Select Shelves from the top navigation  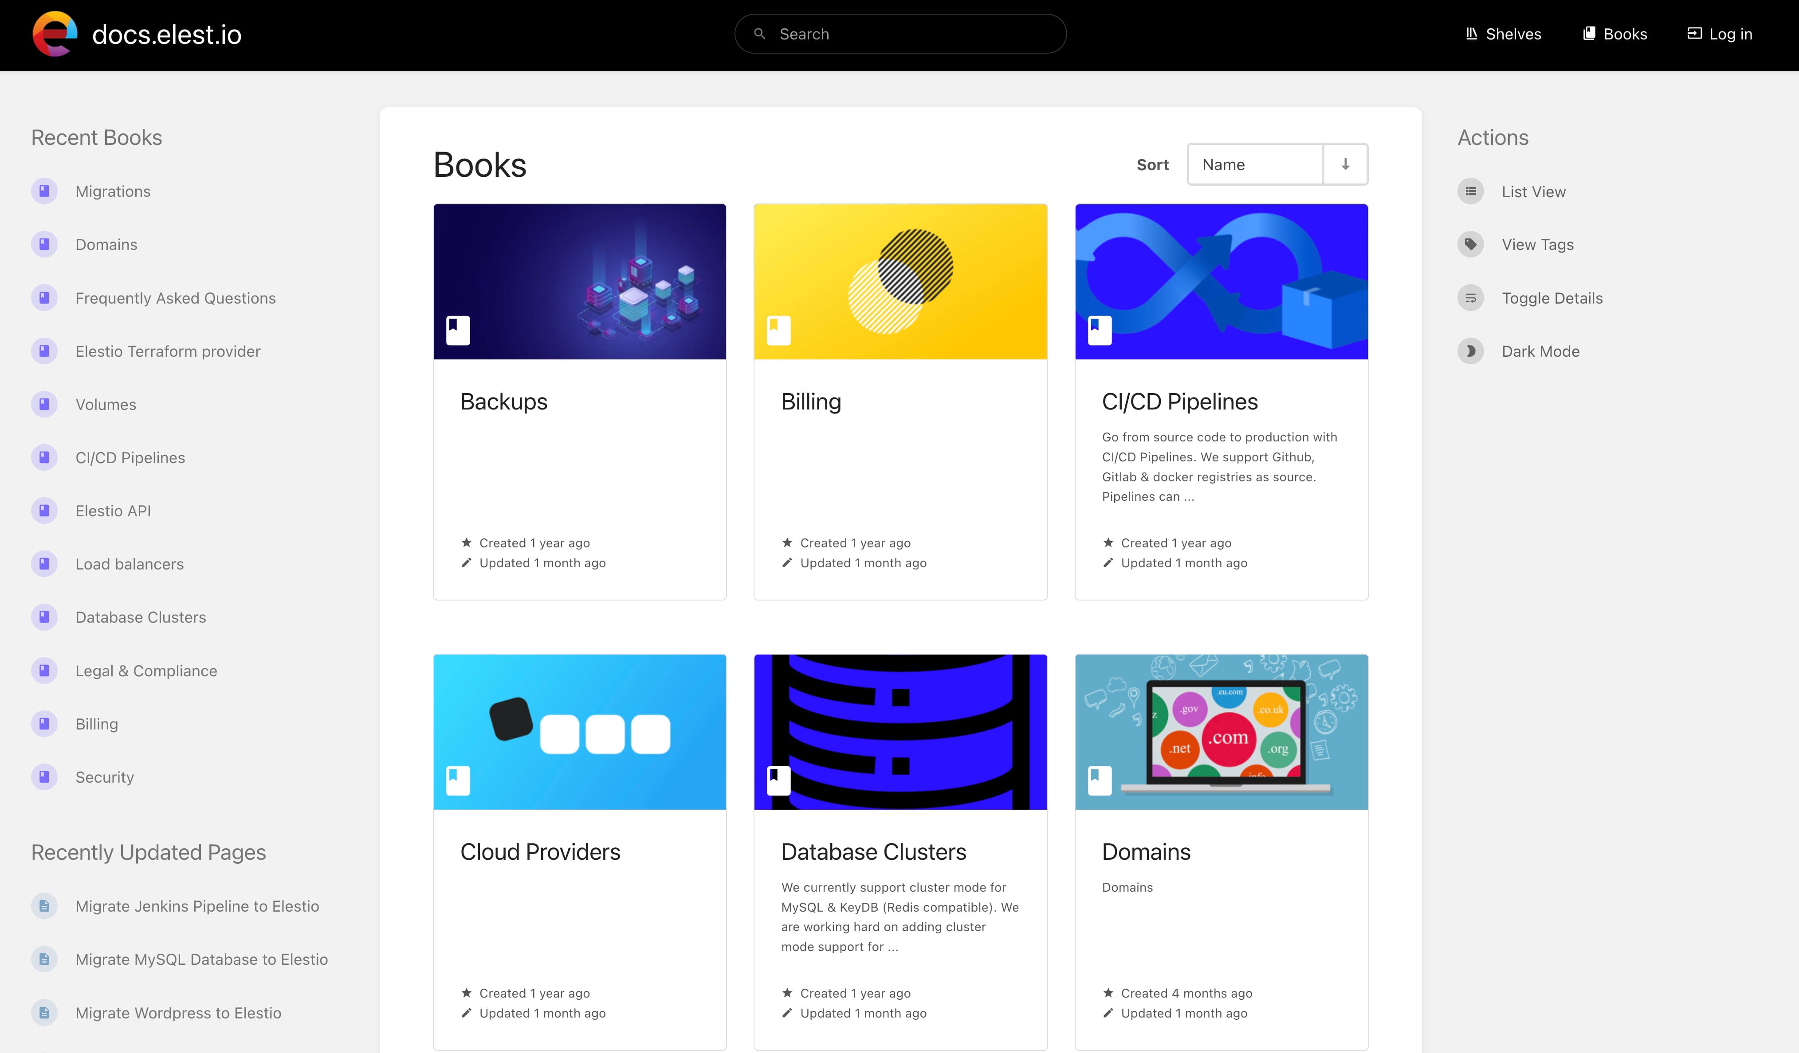click(1512, 34)
